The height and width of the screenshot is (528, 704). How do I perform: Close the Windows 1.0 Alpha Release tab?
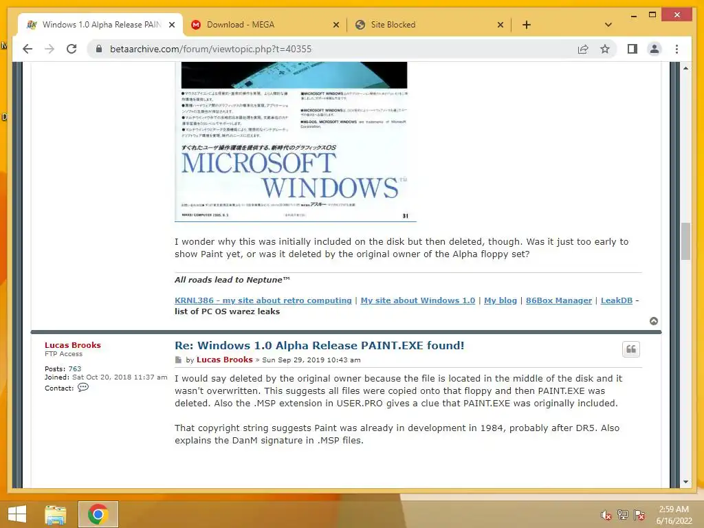point(172,25)
